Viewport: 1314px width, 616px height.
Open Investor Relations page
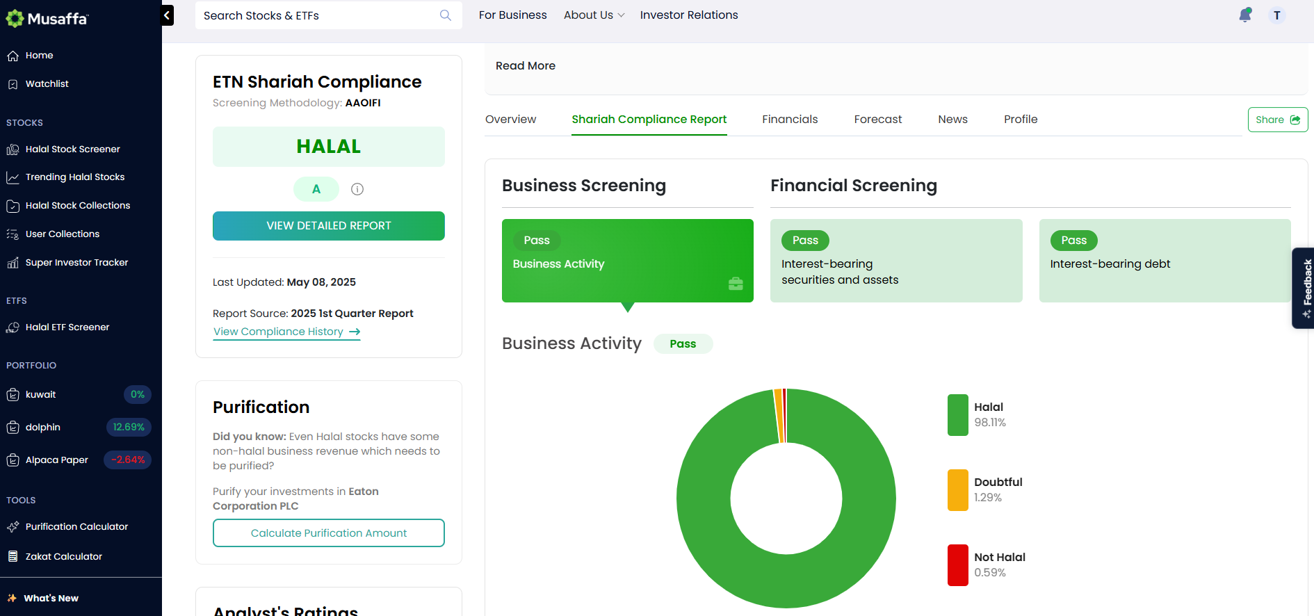pos(689,15)
